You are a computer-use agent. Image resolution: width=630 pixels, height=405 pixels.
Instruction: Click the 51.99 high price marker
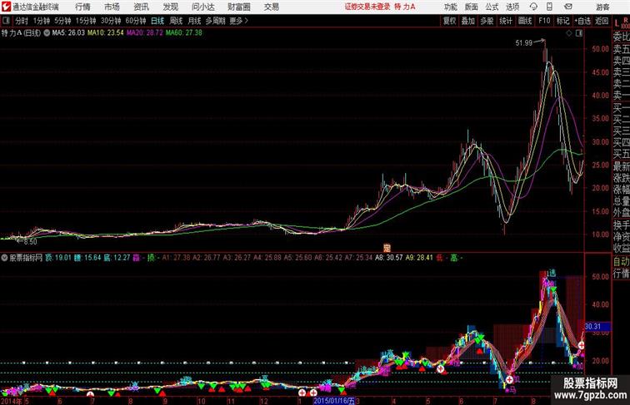(x=524, y=43)
